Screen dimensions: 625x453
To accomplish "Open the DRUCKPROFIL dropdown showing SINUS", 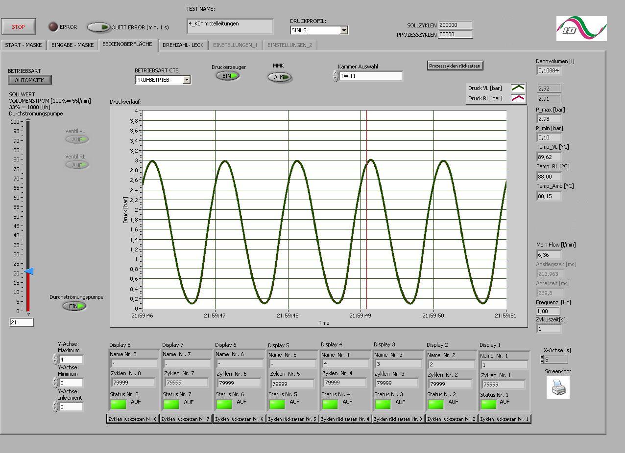I will (319, 30).
